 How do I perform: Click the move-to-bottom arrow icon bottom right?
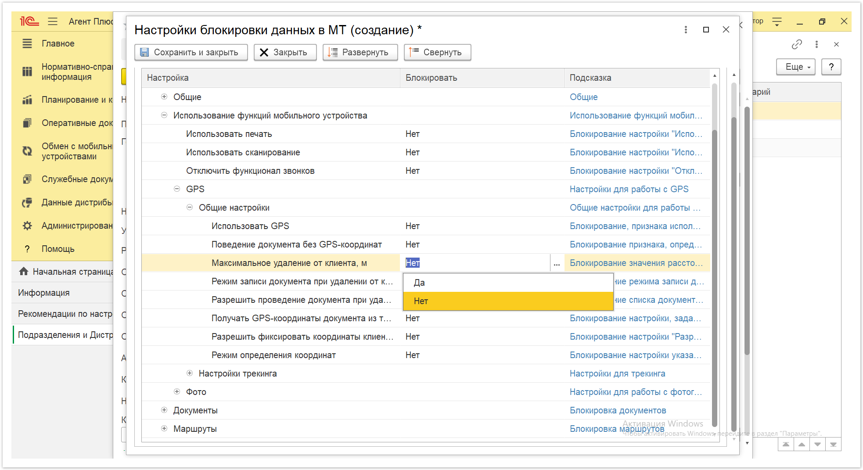[833, 445]
